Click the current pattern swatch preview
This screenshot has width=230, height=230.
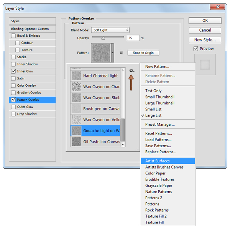point(101,53)
